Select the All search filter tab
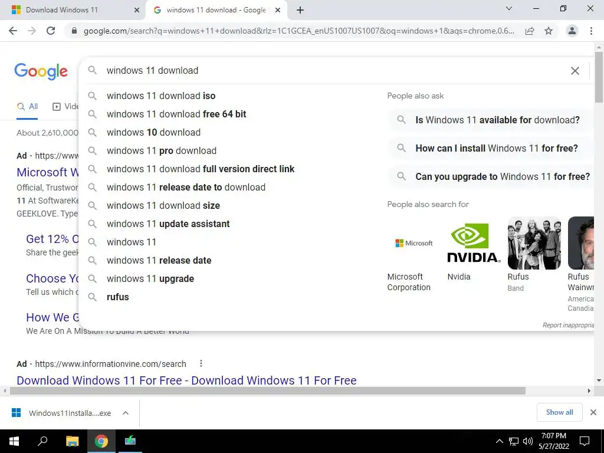 (27, 107)
